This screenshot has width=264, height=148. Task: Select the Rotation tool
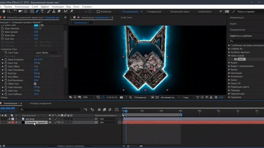pos(15,11)
